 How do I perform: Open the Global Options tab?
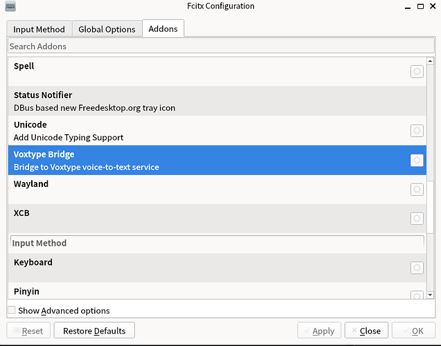tap(107, 29)
